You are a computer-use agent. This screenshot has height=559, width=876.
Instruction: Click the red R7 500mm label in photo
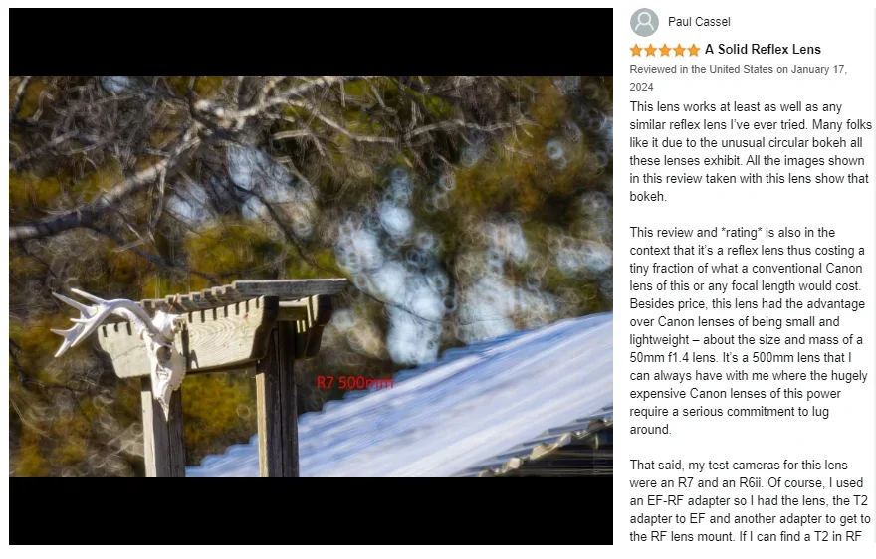(354, 383)
